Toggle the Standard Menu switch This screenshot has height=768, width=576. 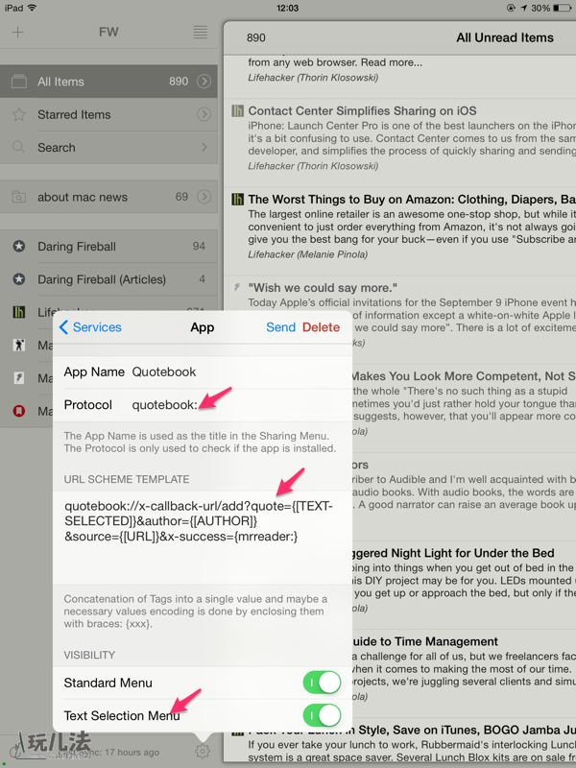322,683
